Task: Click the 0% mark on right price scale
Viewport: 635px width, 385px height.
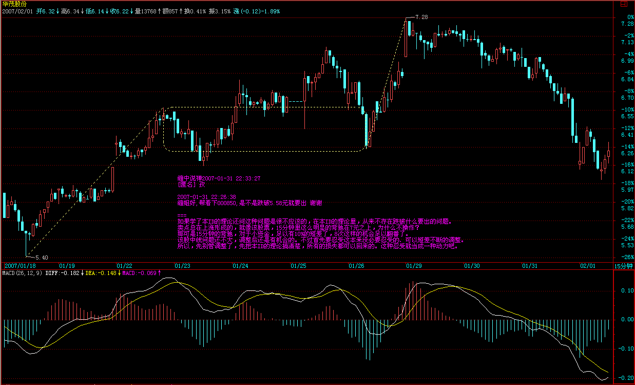Action: 627,17
